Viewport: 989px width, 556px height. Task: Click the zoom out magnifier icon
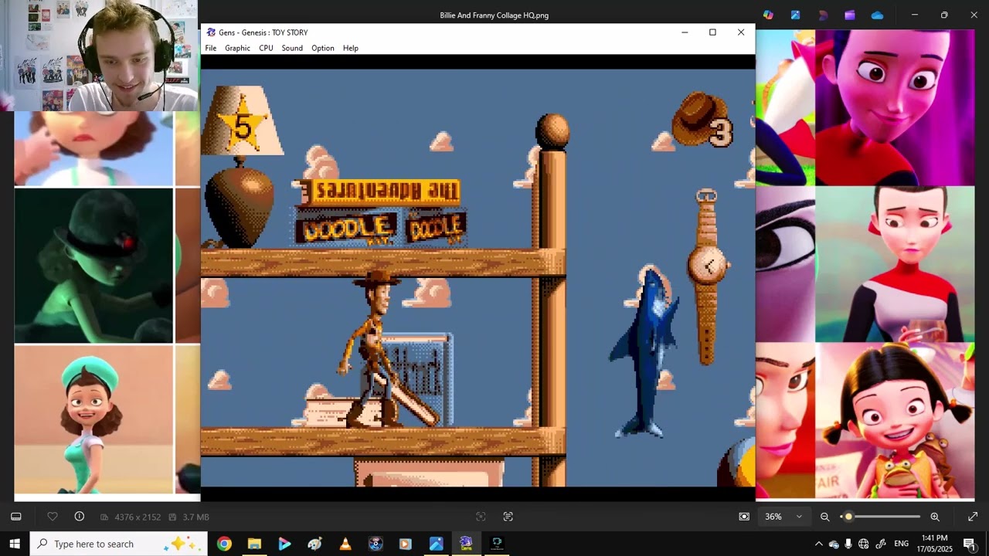point(824,517)
